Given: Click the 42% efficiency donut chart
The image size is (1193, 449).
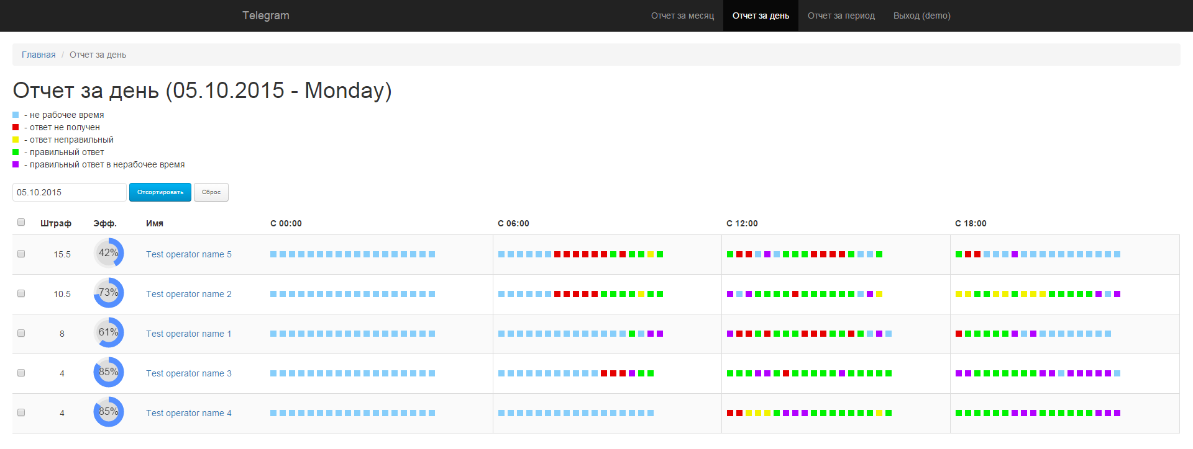Looking at the screenshot, I should click(109, 253).
